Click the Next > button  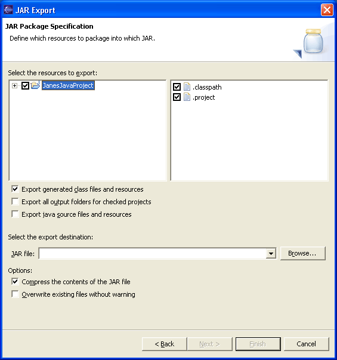210,344
